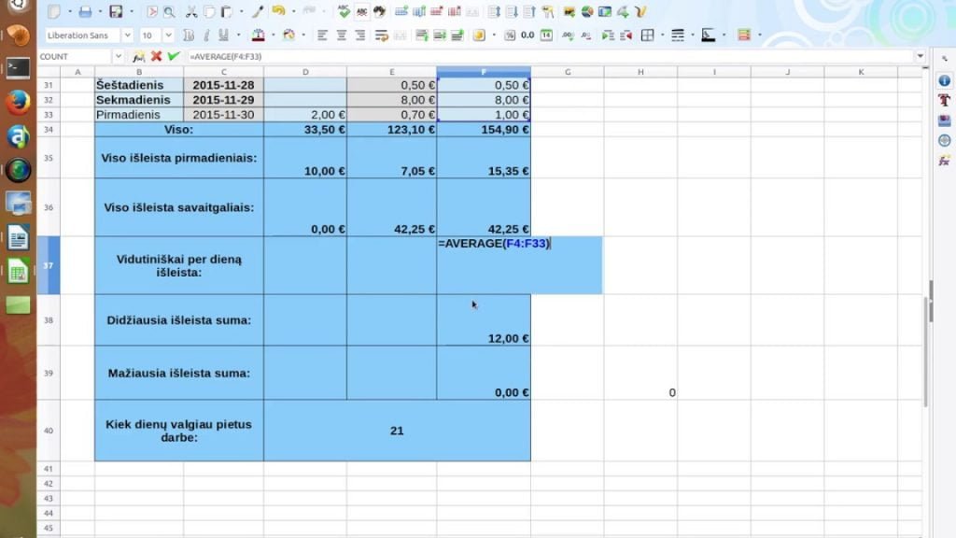The height and width of the screenshot is (538, 956).
Task: Toggle bold formatting
Action: pyautogui.click(x=189, y=35)
